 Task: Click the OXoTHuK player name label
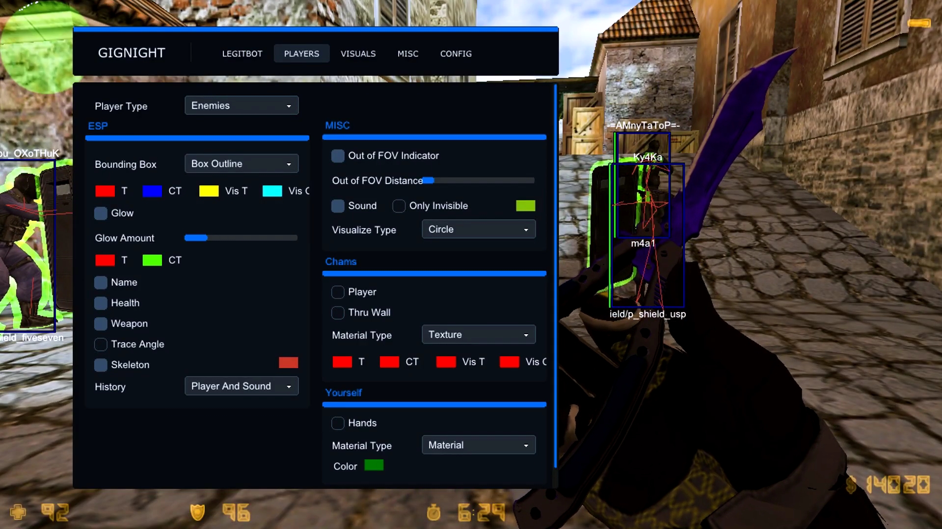(29, 154)
